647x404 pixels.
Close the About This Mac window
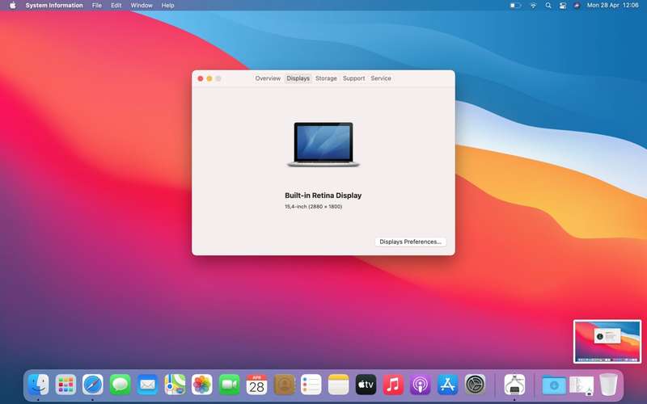pos(201,78)
